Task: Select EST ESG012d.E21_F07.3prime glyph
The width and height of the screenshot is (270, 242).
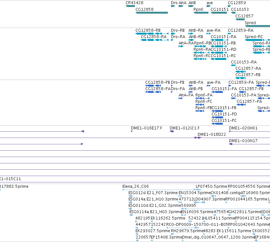Action: coord(130,196)
